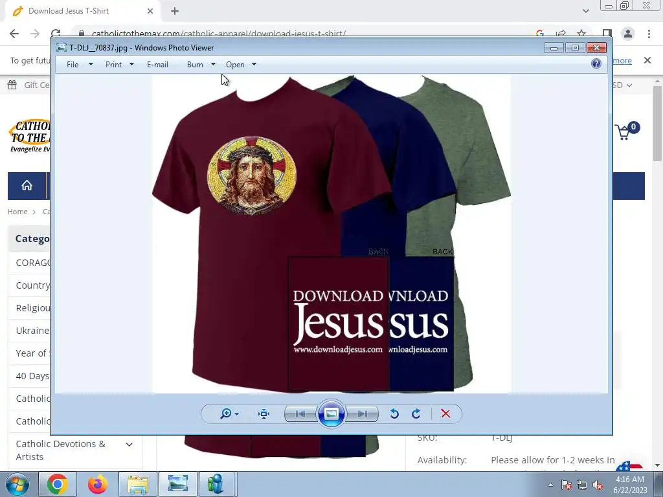Viewport: 663px width, 497px height.
Task: Open the Open menu in Photo Viewer
Action: [x=235, y=64]
